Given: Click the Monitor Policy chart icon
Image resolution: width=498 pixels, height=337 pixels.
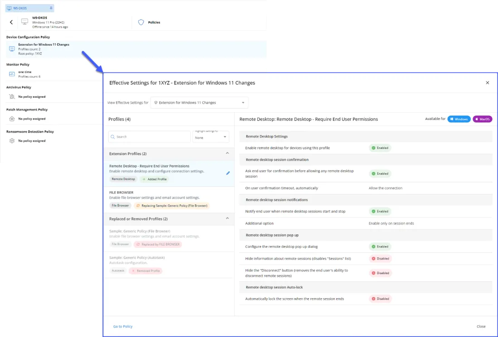Looking at the screenshot, I should 12,74.
